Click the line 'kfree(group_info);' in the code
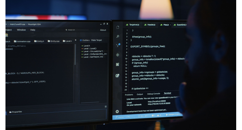 pos(142,37)
